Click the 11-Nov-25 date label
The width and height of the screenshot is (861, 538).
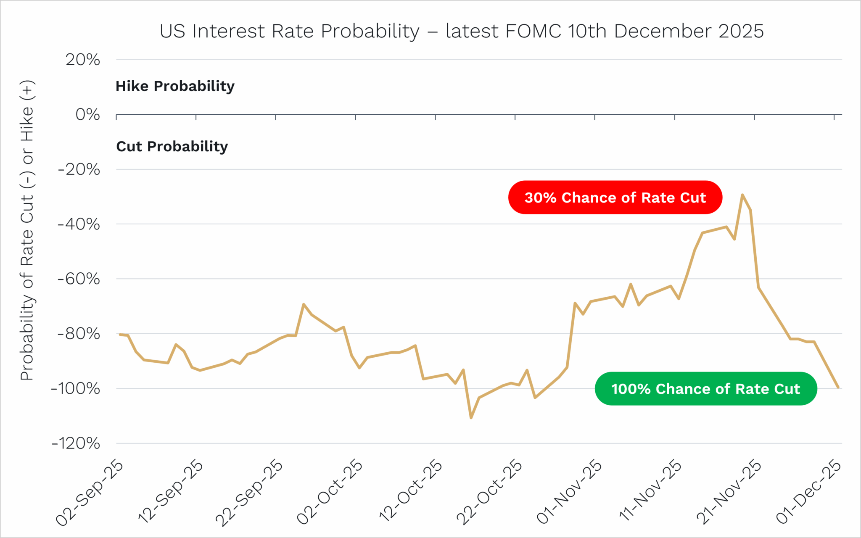click(650, 491)
